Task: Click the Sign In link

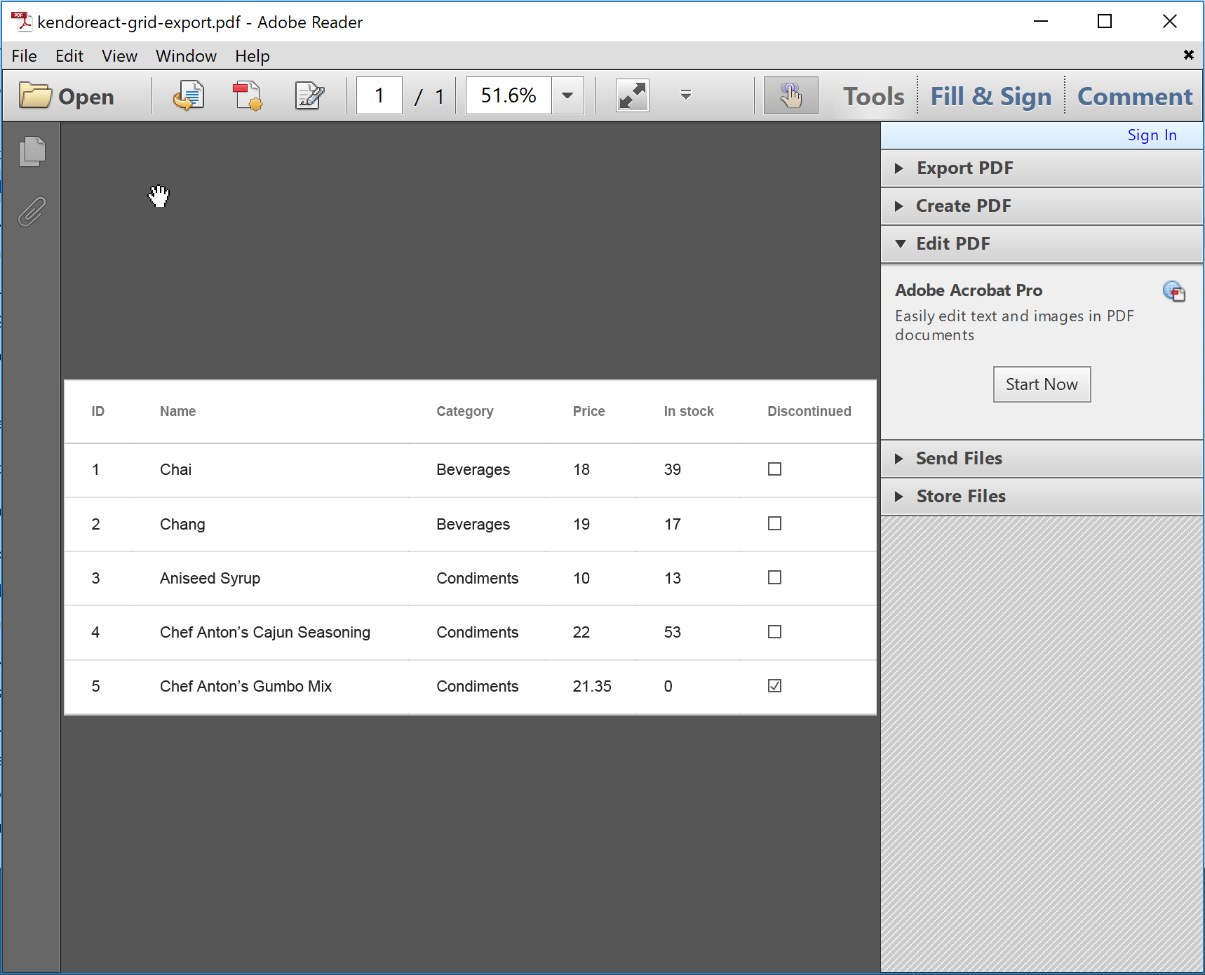Action: (1152, 135)
